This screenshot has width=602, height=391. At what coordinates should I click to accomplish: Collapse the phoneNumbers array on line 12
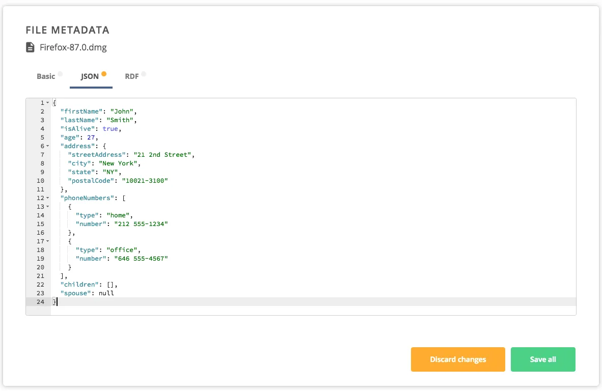(x=47, y=198)
